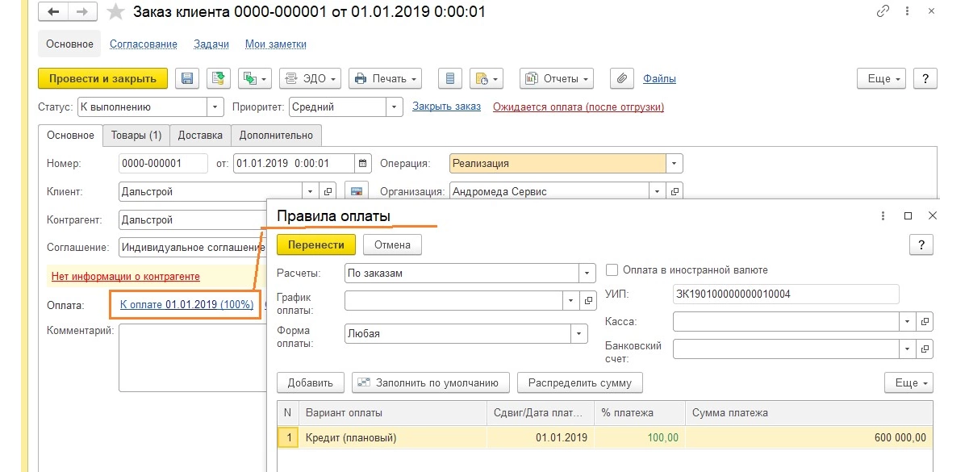Expand the Операция dropdown

coord(675,163)
